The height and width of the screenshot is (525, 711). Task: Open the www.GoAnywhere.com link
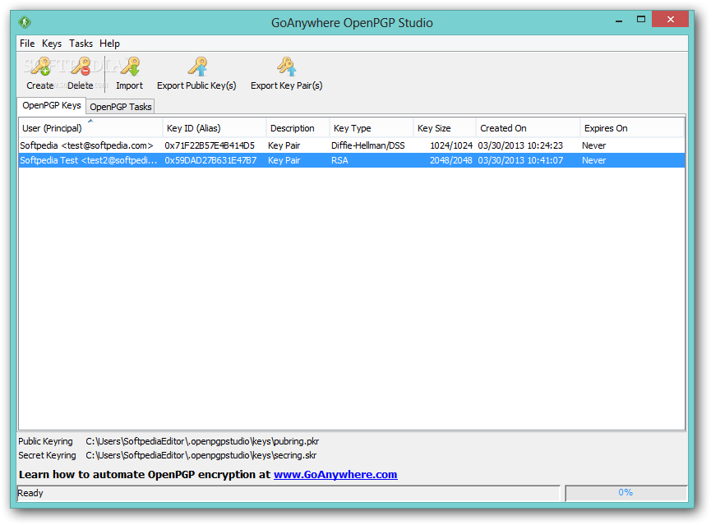335,475
